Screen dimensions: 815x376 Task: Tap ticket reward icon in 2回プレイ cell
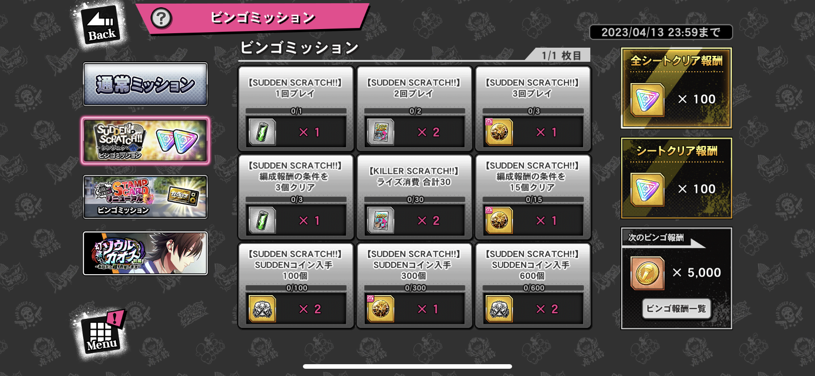pos(381,132)
